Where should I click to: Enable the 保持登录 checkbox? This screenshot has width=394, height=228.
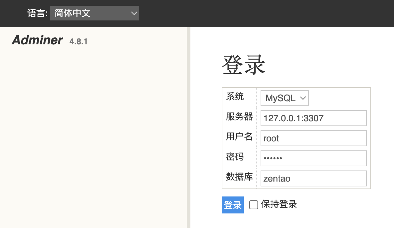tap(254, 205)
